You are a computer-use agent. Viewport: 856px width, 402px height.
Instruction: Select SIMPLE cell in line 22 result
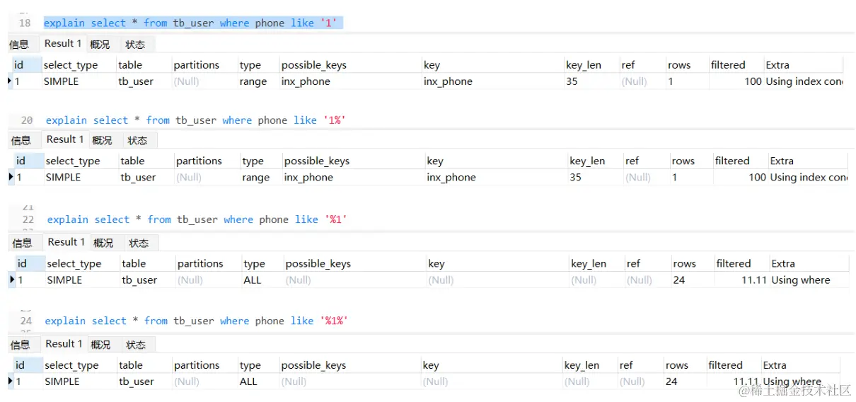[x=64, y=280]
